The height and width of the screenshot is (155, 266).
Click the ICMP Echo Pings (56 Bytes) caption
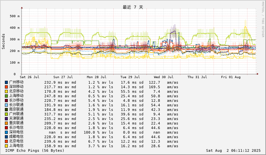pos(35,150)
